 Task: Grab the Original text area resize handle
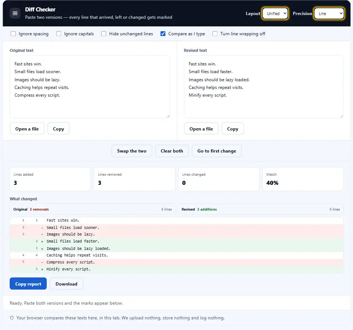click(168, 116)
